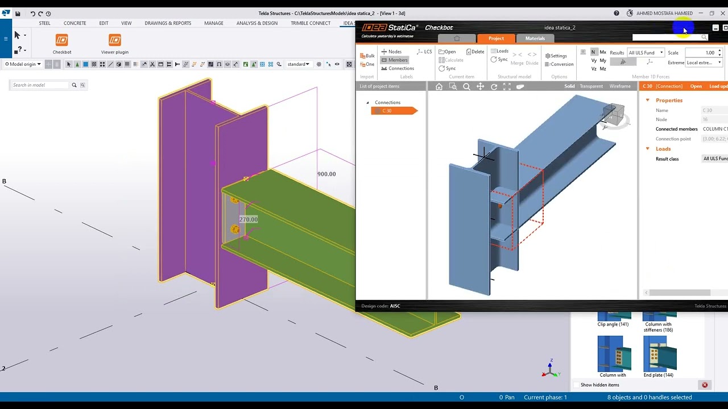Image resolution: width=728 pixels, height=409 pixels.
Task: Select the pan arrows tool in Checkbot viewer
Action: (480, 86)
